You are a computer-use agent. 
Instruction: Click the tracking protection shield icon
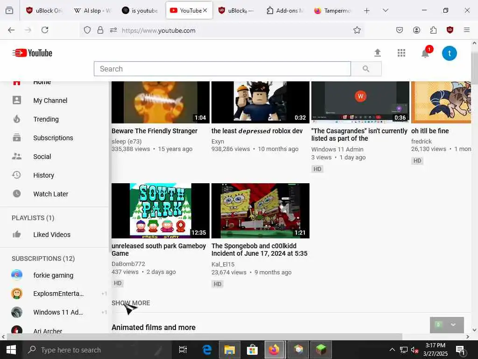[87, 30]
